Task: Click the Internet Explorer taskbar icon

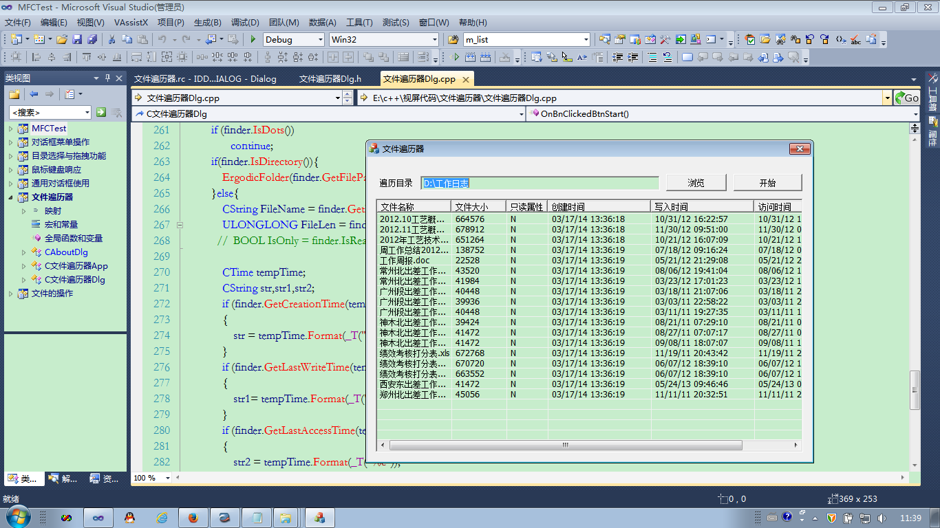Action: [x=162, y=517]
